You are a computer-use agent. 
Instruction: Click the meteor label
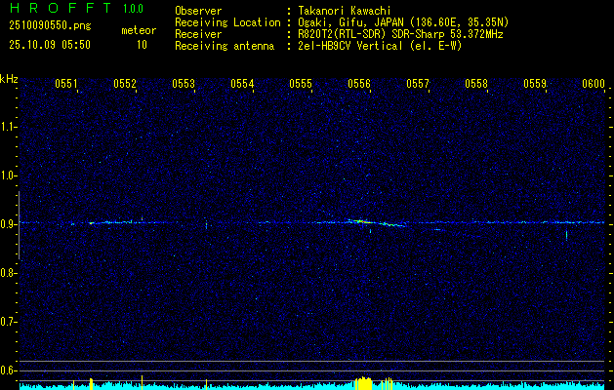point(139,30)
